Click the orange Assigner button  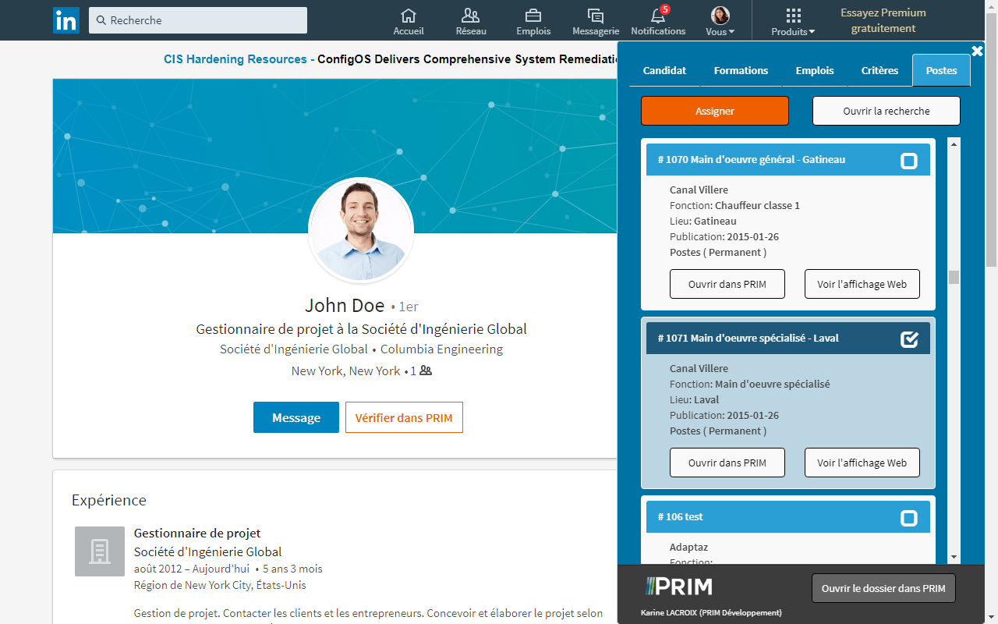pyautogui.click(x=715, y=111)
